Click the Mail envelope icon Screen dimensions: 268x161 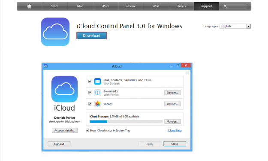coord(97,82)
